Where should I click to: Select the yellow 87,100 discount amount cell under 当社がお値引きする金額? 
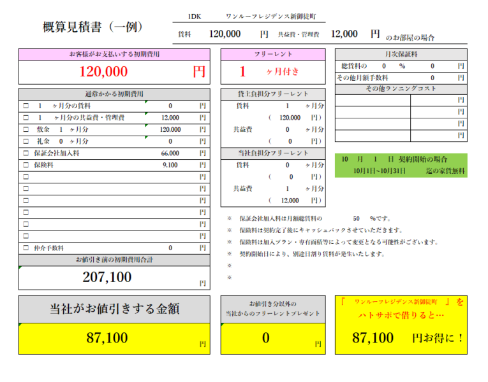tap(107, 338)
